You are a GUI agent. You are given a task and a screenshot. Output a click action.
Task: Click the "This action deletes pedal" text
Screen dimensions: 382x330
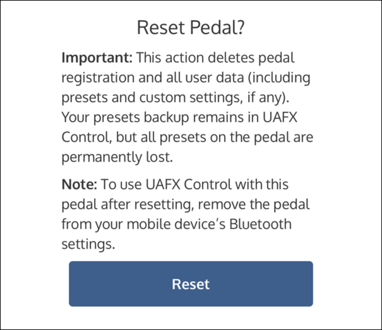tap(215, 58)
